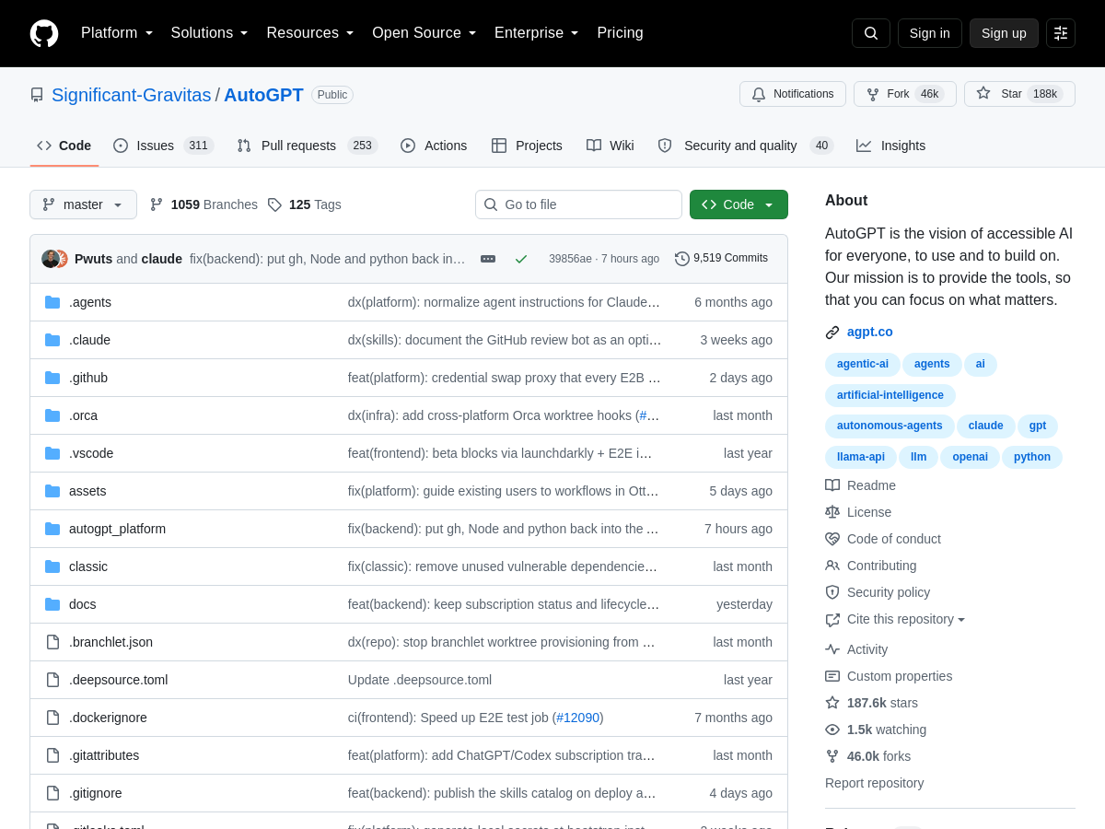
Task: Fork the AutoGPT repository
Action: point(905,94)
